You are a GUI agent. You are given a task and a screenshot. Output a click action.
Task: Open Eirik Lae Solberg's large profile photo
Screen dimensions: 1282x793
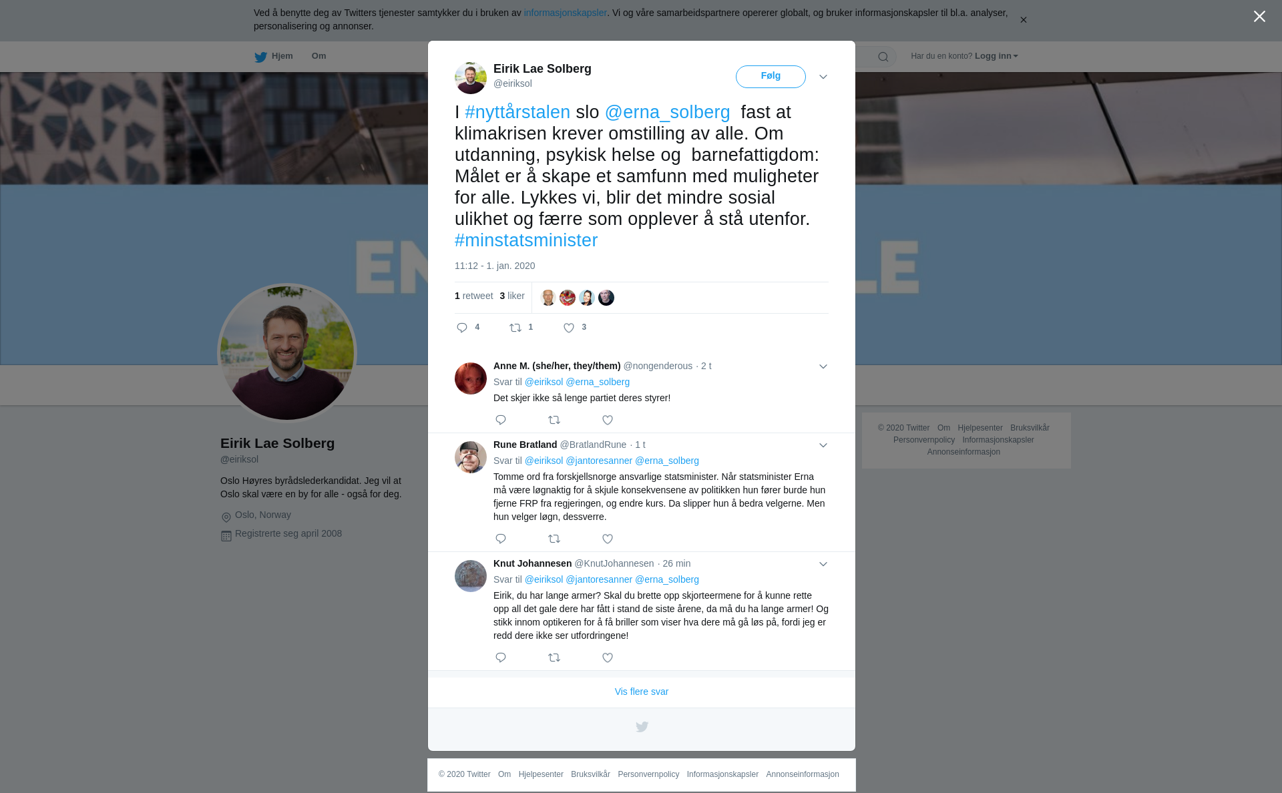(x=287, y=353)
